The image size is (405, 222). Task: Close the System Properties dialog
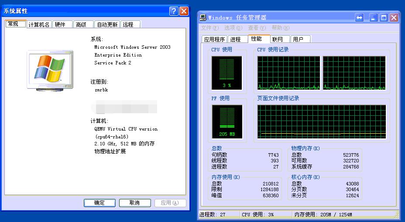[x=184, y=11]
